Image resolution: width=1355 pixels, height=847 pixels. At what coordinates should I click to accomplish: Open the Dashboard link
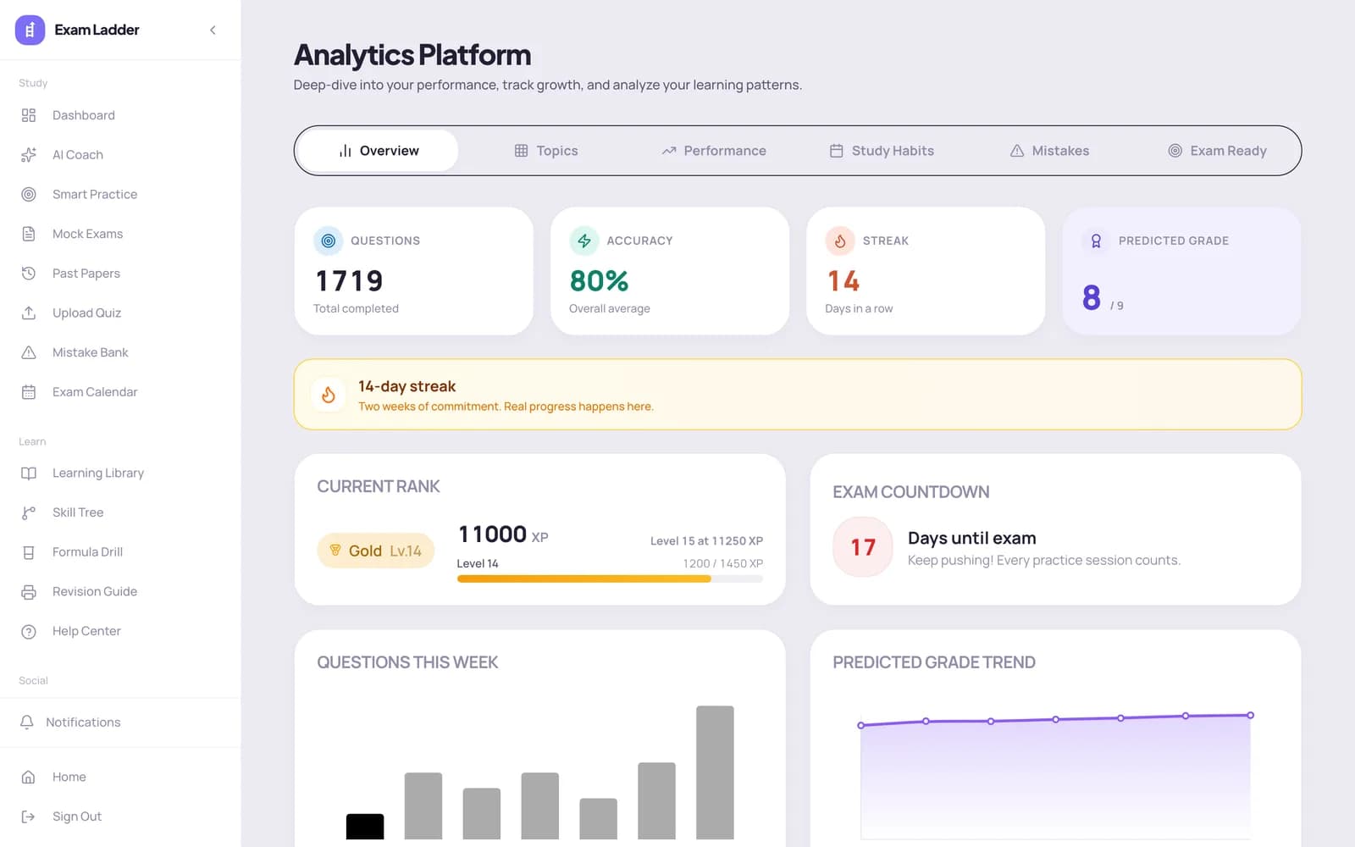pos(84,115)
